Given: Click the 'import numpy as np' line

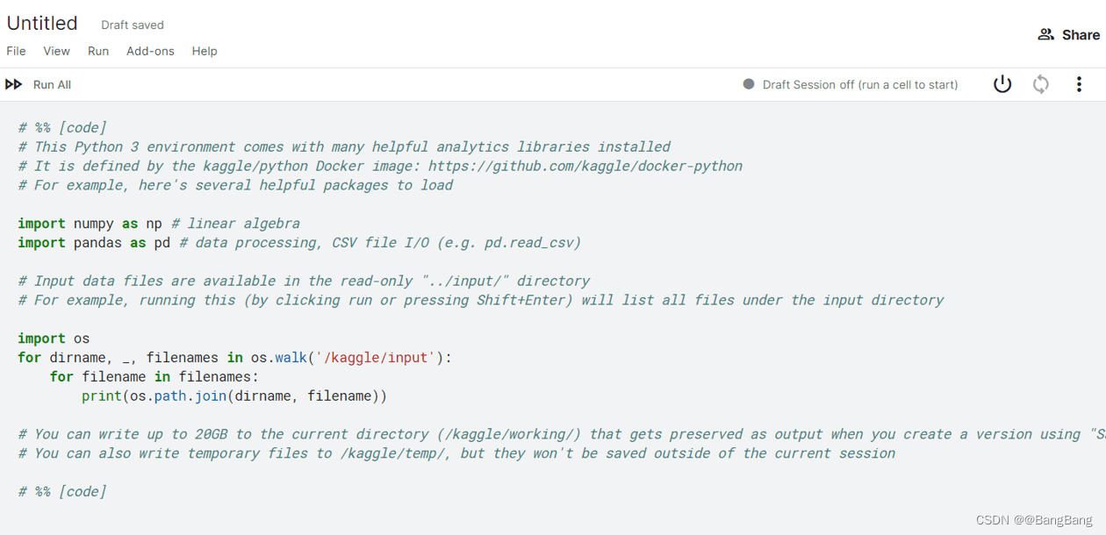Looking at the screenshot, I should click(159, 224).
